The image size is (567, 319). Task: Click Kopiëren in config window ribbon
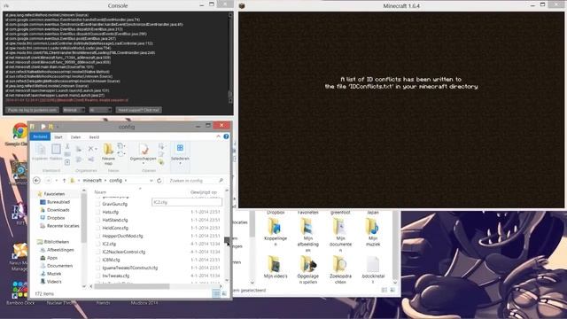(40, 152)
